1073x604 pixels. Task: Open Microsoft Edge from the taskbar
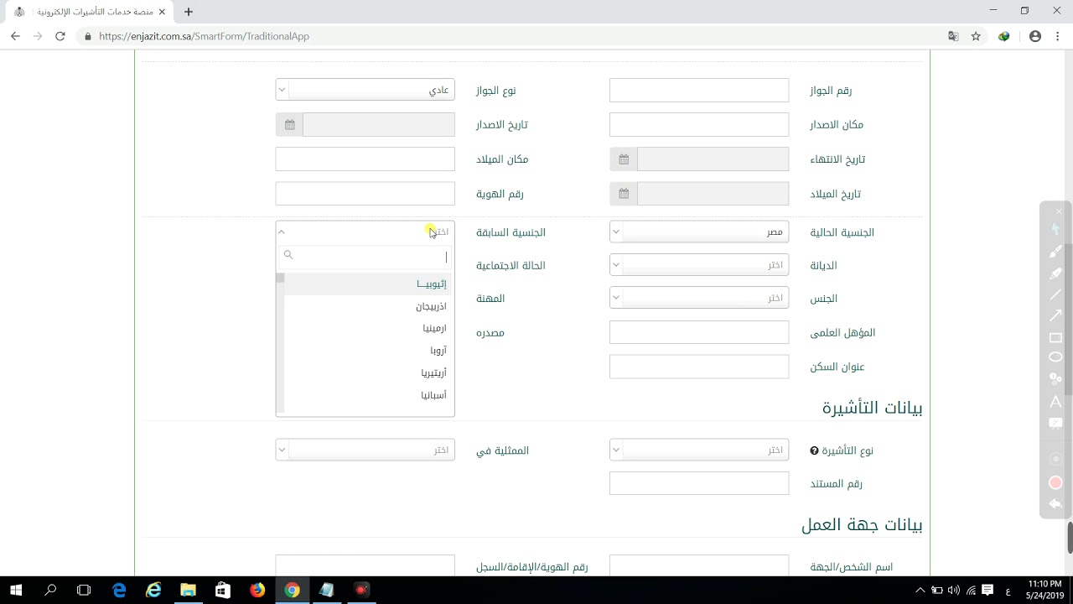[119, 590]
